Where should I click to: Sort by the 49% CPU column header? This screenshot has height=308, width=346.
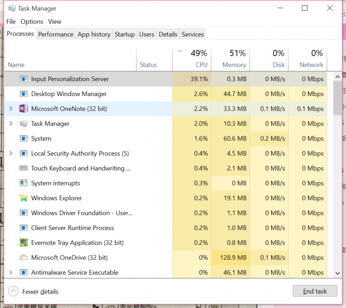pos(191,60)
